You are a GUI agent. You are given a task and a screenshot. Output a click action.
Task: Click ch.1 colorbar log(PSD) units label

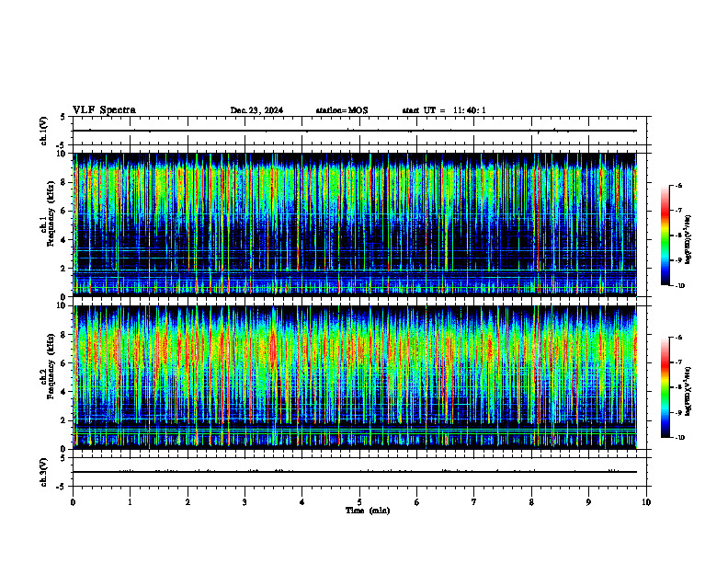click(688, 239)
